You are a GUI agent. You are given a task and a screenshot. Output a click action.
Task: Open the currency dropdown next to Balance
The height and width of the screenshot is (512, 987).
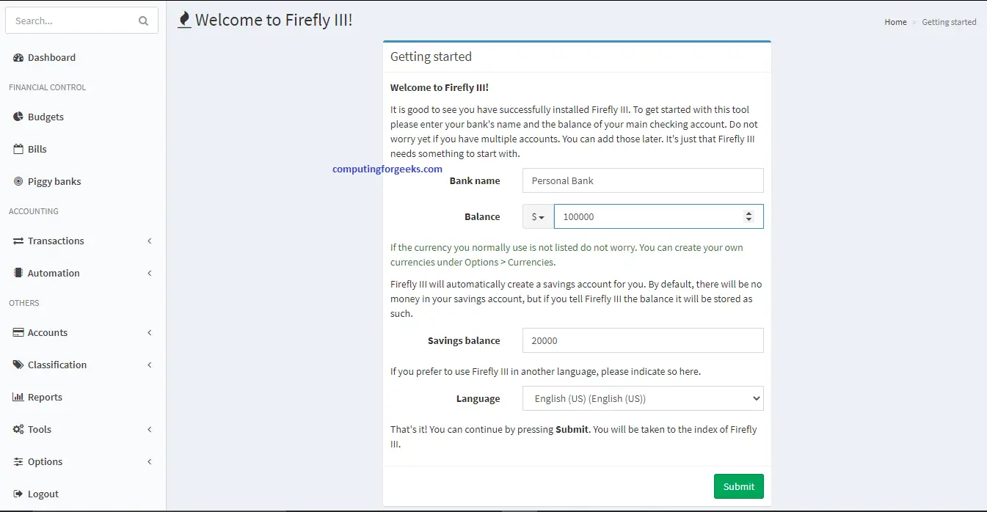pyautogui.click(x=536, y=216)
